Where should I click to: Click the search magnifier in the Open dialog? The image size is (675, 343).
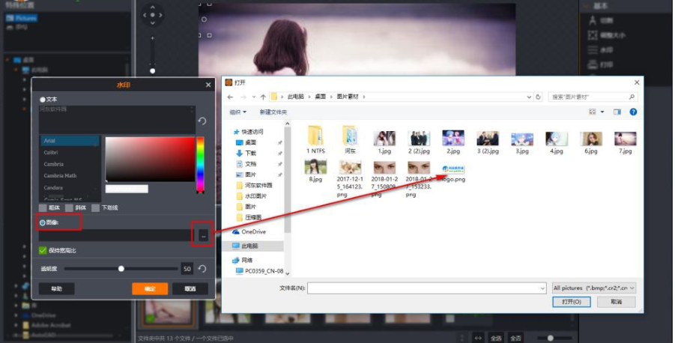click(632, 97)
